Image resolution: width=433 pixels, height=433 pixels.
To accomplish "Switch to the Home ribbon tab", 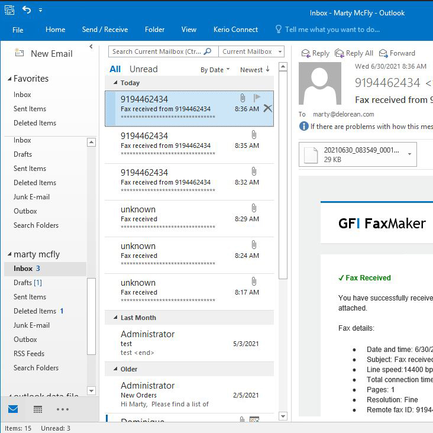I will (x=55, y=30).
